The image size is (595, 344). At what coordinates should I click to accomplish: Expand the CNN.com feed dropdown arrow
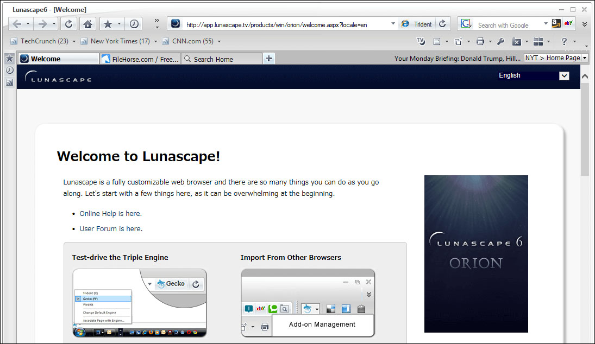[219, 41]
